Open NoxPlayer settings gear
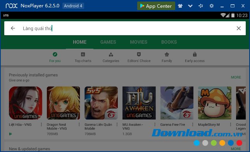The height and width of the screenshot is (152, 250). pos(211,6)
